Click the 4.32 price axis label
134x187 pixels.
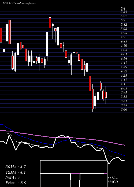coord(124,71)
